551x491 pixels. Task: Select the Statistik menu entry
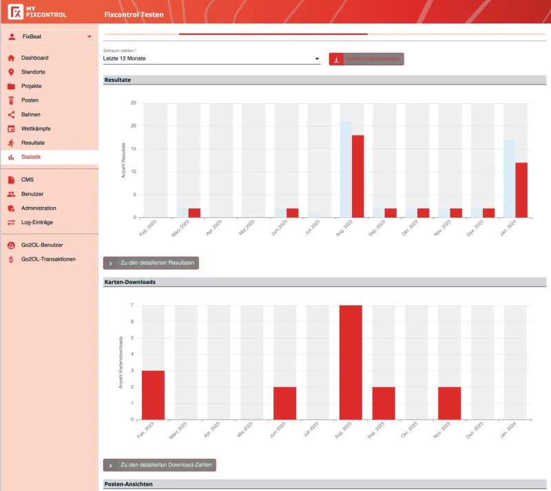point(50,157)
